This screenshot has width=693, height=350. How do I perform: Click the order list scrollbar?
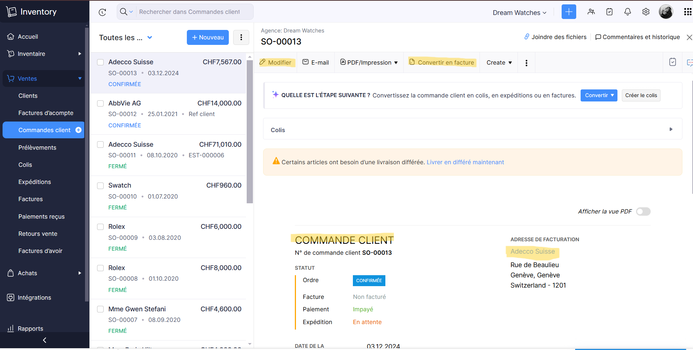point(250,131)
